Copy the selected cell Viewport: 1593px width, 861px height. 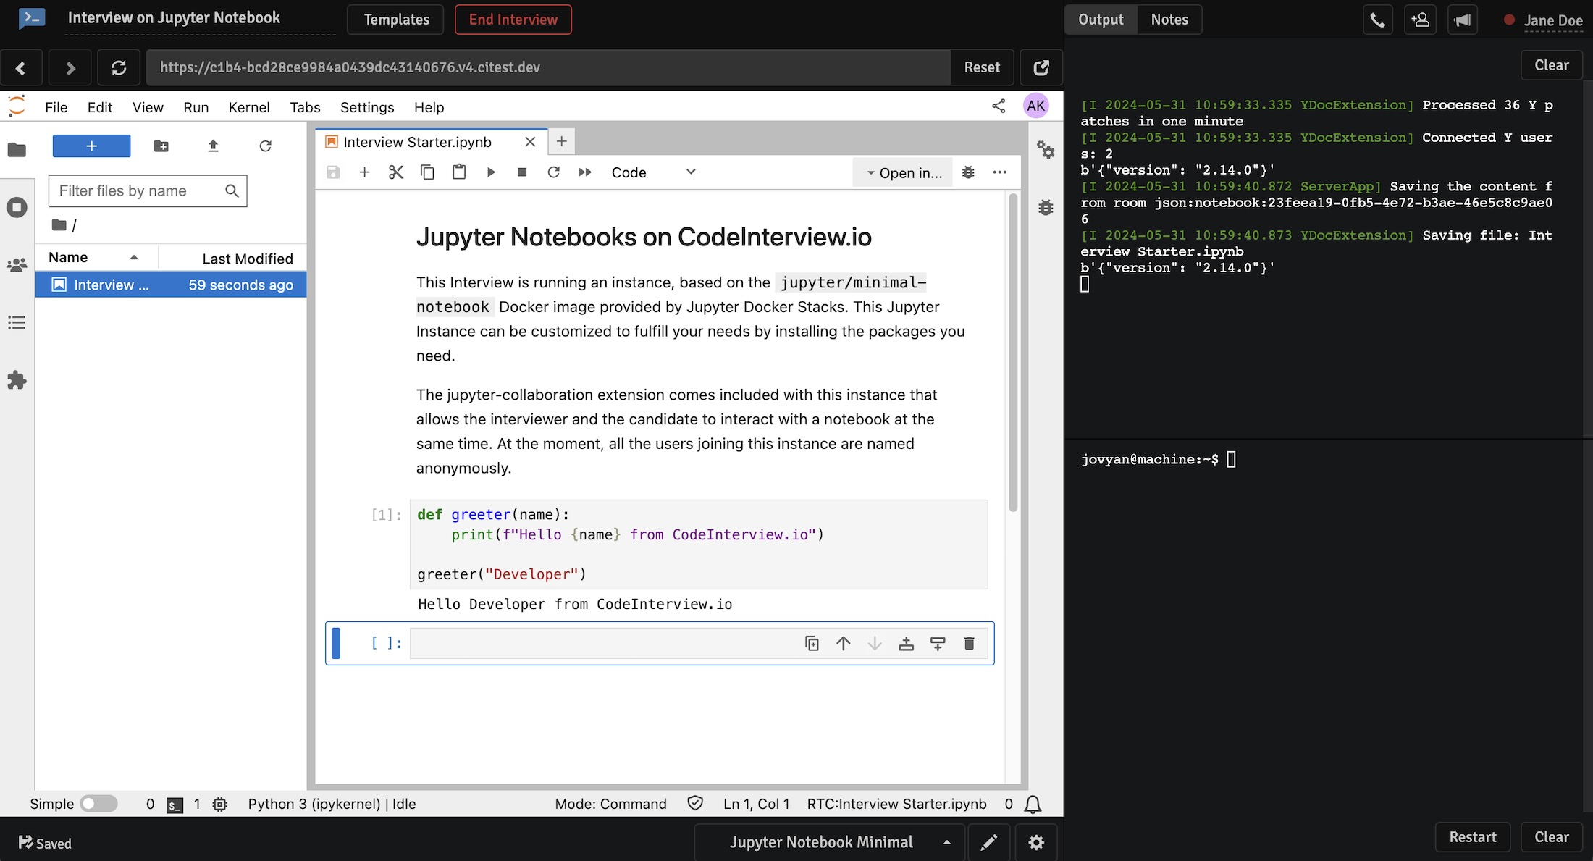(427, 172)
